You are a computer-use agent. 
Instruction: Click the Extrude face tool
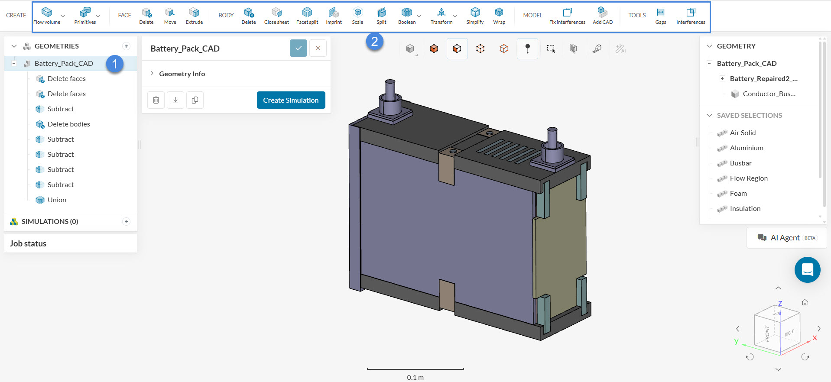click(194, 16)
